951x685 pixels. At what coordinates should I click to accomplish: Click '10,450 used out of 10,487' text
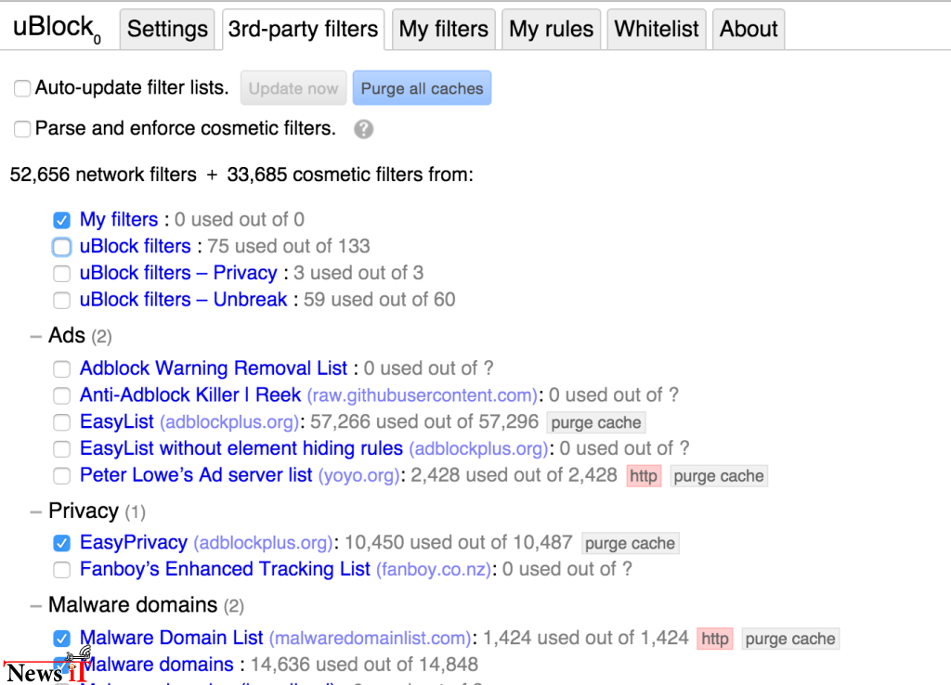pos(459,542)
